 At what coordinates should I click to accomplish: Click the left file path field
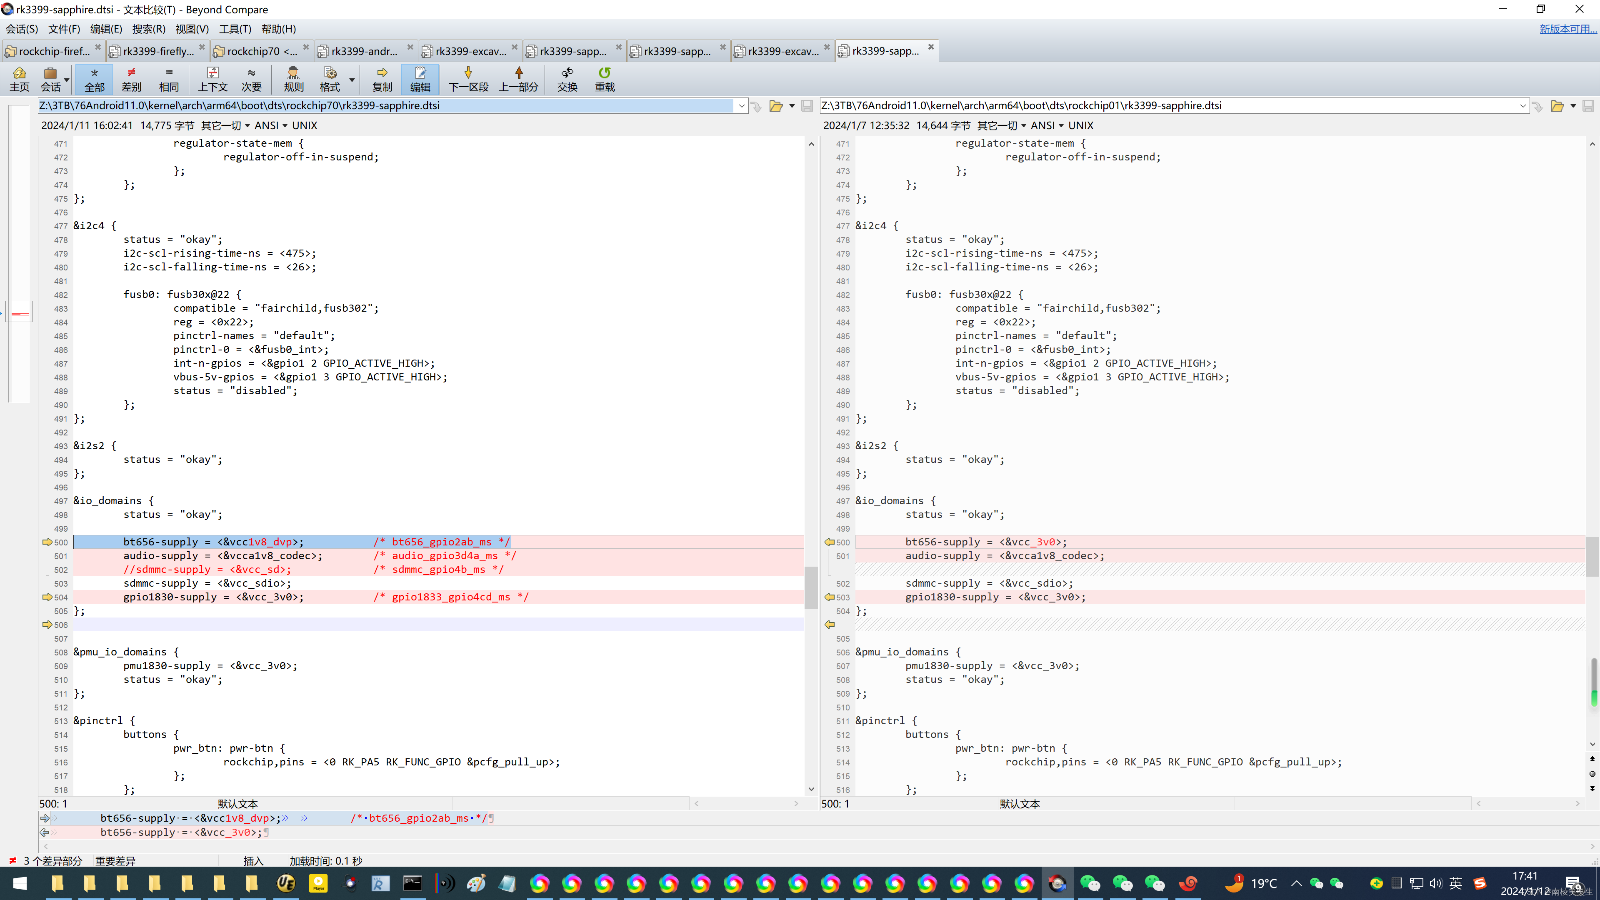[x=386, y=105]
